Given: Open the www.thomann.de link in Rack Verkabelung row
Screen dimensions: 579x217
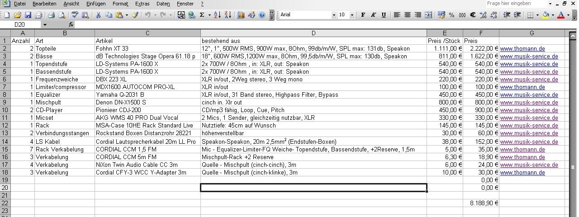Looking at the screenshot, I should point(522,150).
